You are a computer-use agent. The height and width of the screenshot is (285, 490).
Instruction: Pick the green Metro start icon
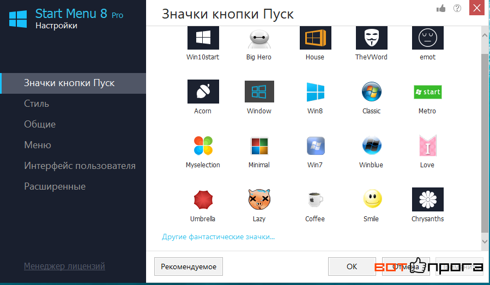(427, 92)
